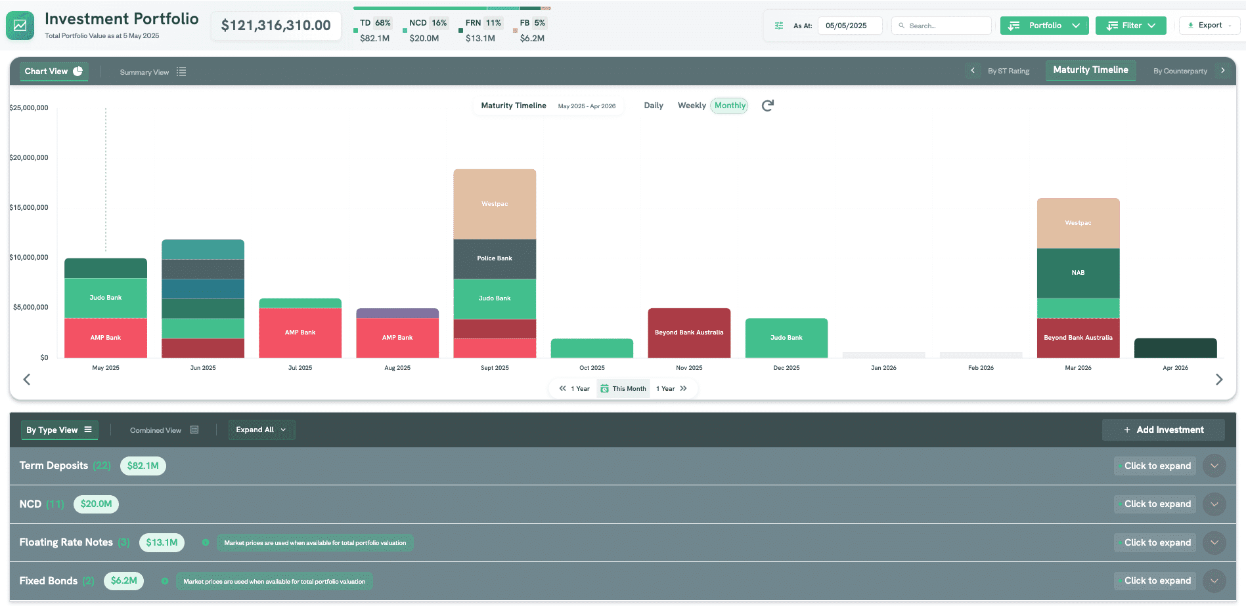Viewport: 1246px width, 606px height.
Task: Switch to Summary View
Action: (x=153, y=71)
